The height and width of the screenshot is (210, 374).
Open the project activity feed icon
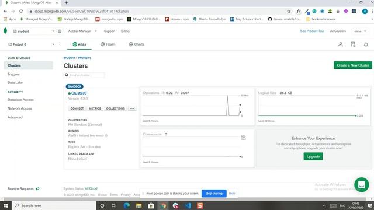(353, 44)
